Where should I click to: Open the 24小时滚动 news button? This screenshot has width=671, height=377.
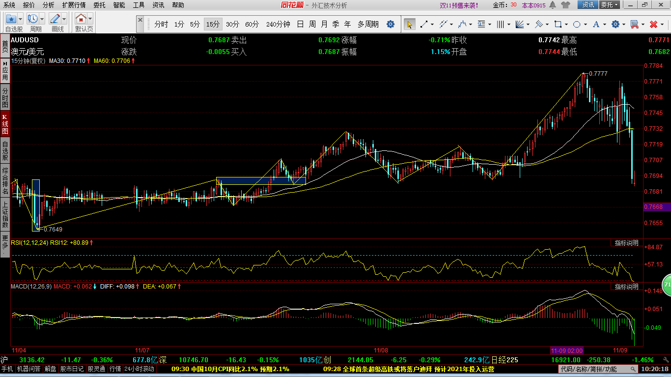[139, 369]
